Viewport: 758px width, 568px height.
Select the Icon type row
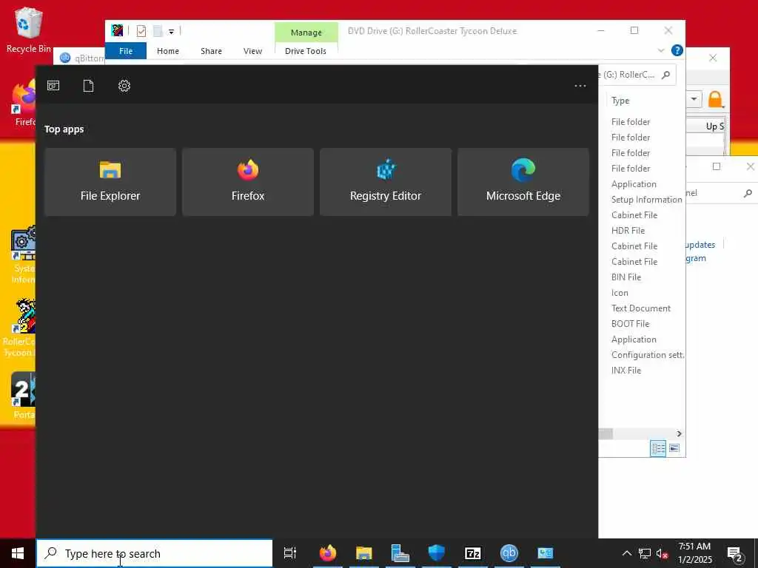pyautogui.click(x=620, y=293)
